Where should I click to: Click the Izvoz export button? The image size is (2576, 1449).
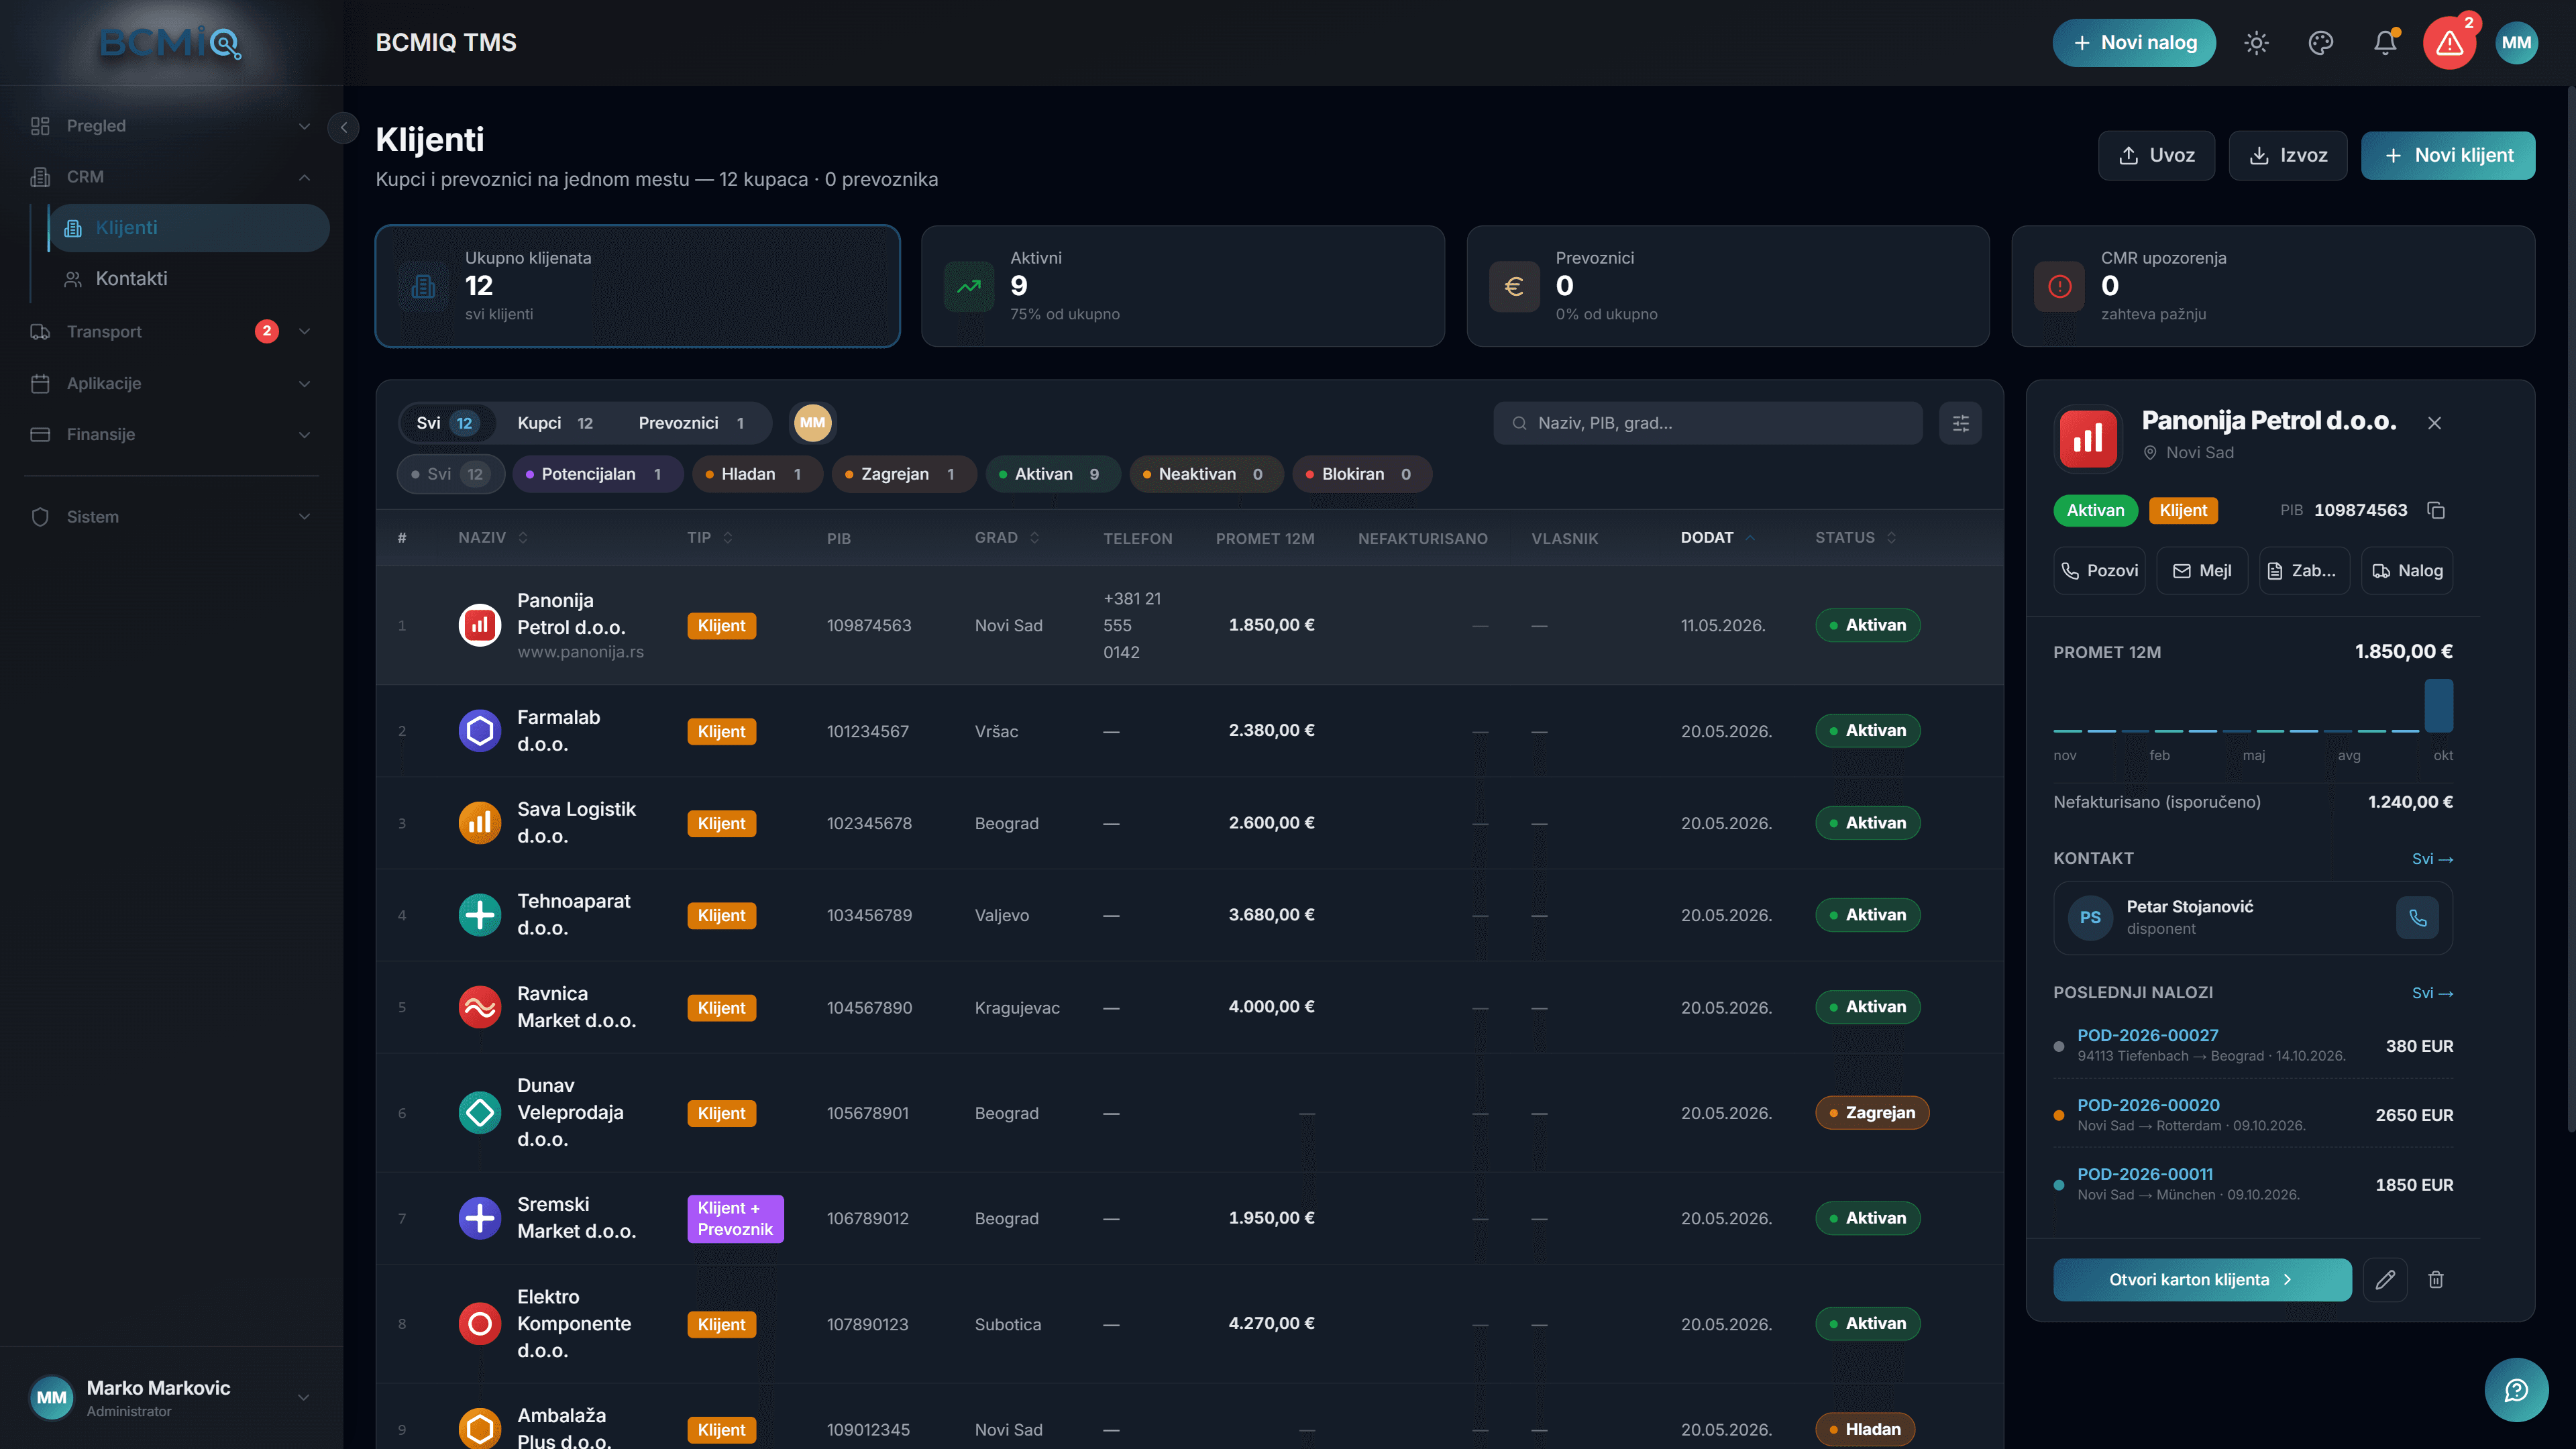2287,155
